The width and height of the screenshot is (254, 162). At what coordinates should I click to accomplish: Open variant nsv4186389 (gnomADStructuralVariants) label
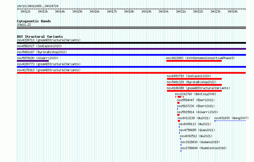point(198,88)
